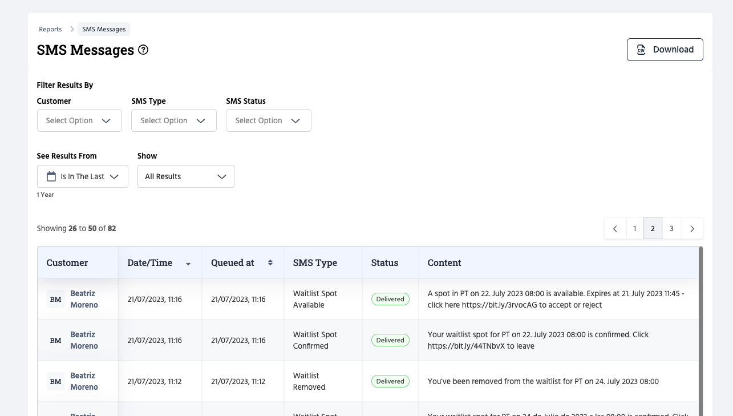This screenshot has height=416, width=733.
Task: Navigate to Reports breadcrumb
Action: (x=50, y=29)
